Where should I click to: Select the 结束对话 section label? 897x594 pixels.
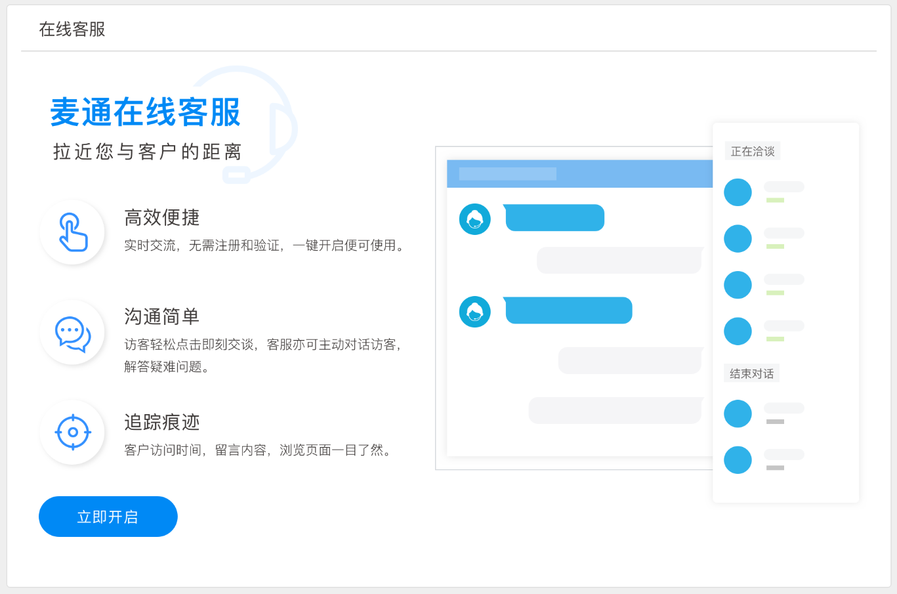752,374
